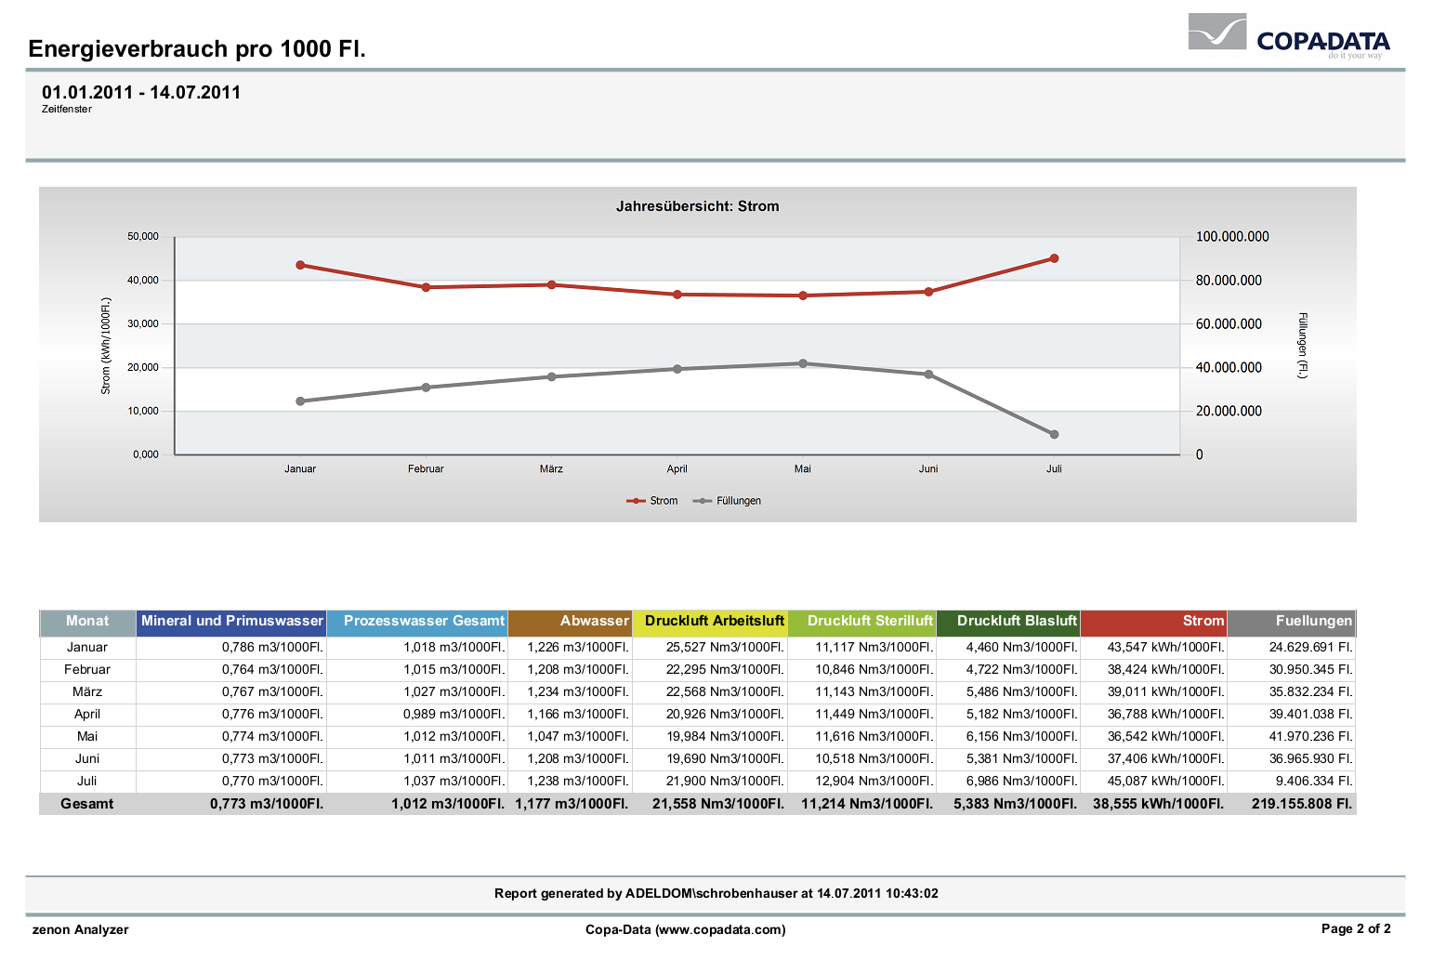Select the Füllungen data point for Juli
The height and width of the screenshot is (960, 1433).
tap(1054, 434)
